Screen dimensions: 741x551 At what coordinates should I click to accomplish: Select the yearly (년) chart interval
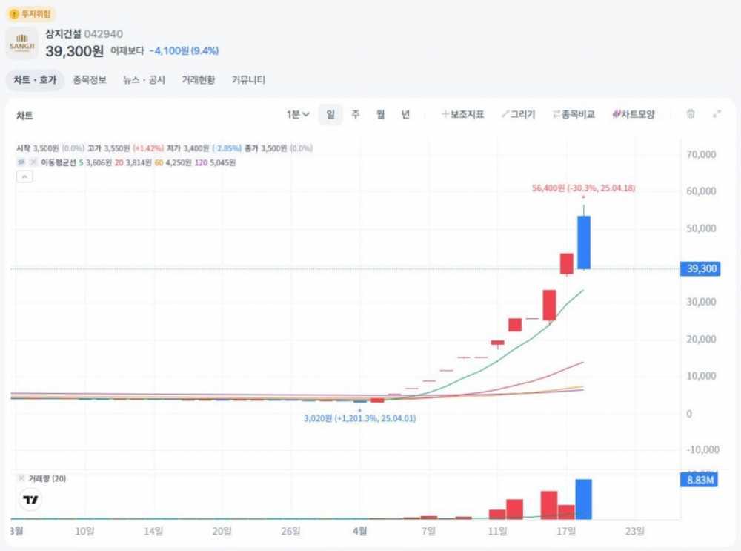click(405, 114)
